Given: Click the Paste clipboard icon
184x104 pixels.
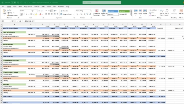Looking at the screenshot, I should coord(4,11).
